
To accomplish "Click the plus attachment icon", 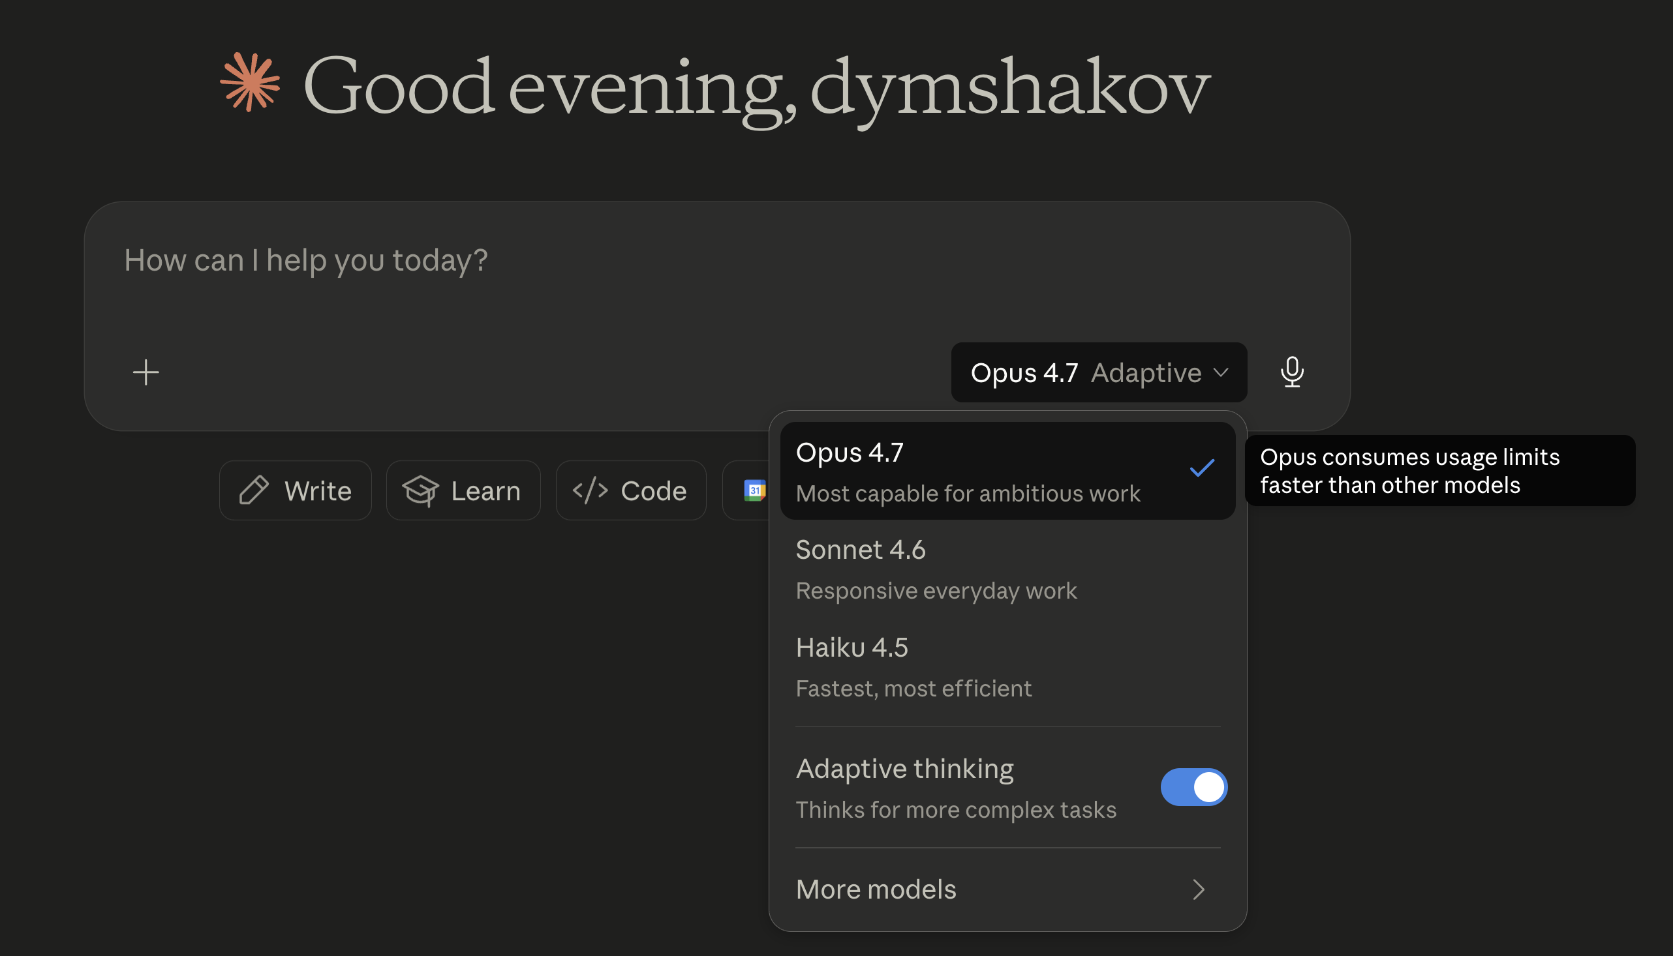I will pyautogui.click(x=146, y=372).
